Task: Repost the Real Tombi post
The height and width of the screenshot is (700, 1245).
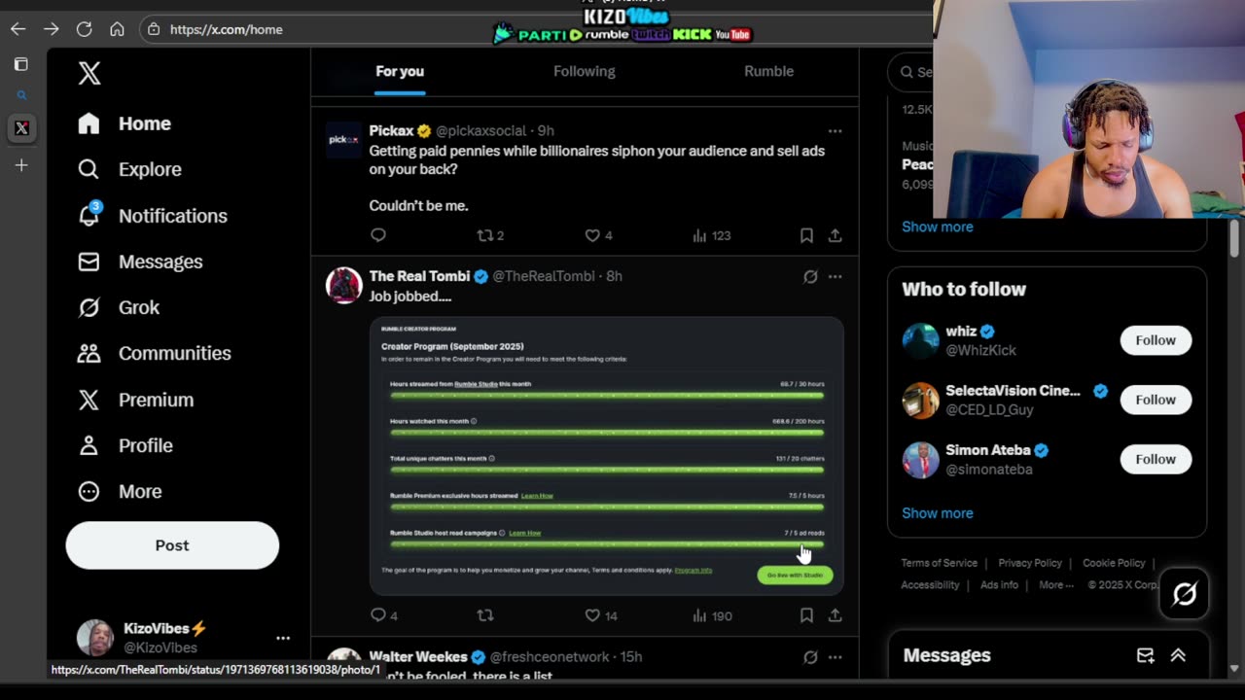Action: point(485,615)
